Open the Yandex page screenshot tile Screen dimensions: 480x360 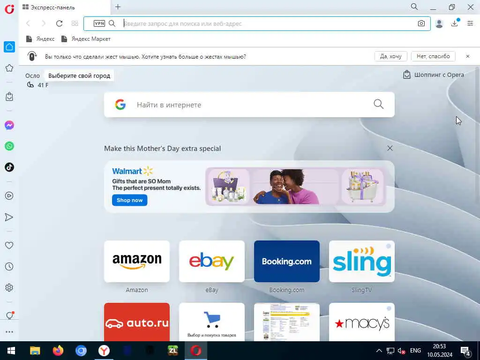pyautogui.click(x=287, y=322)
